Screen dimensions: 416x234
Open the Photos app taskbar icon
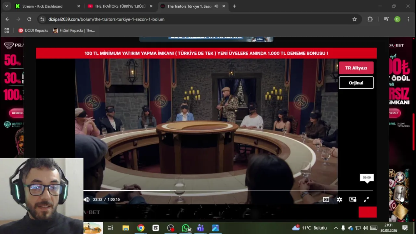(215, 228)
